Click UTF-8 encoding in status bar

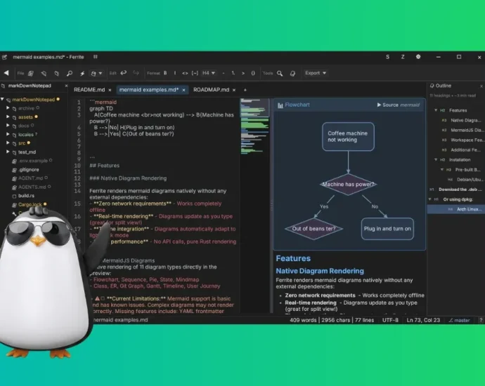[390, 320]
